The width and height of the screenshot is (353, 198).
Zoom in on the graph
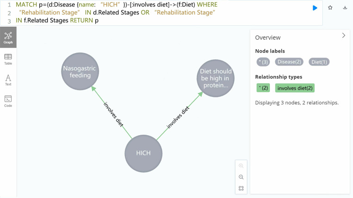241,166
